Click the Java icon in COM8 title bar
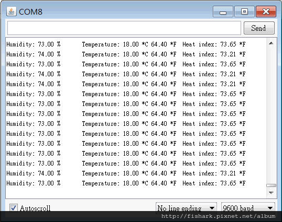 12,11
